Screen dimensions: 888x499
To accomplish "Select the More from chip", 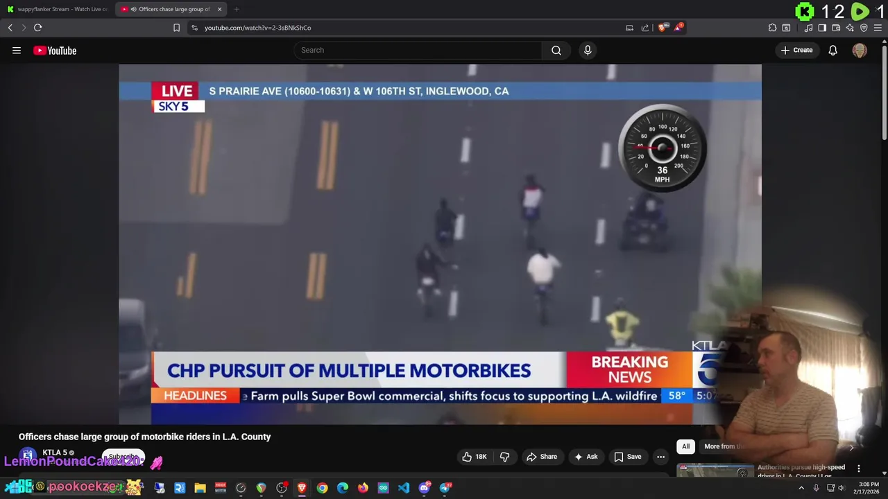I will 724,446.
